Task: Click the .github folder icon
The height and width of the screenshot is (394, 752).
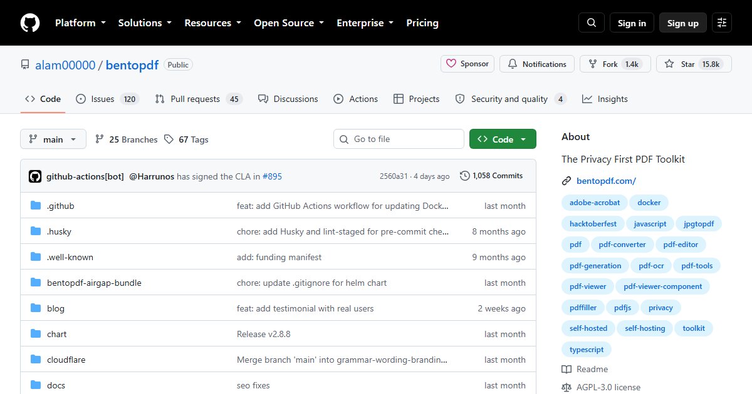Action: (x=36, y=206)
